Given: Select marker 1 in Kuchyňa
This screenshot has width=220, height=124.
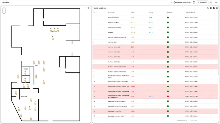Looking at the screenshot, I should (31, 101).
